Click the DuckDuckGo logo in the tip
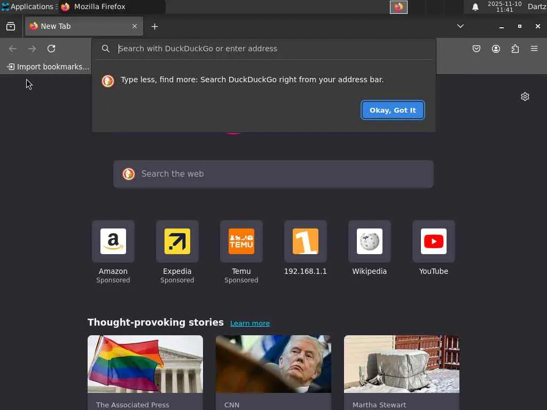Screen dimensions: 547x410 point(108,81)
